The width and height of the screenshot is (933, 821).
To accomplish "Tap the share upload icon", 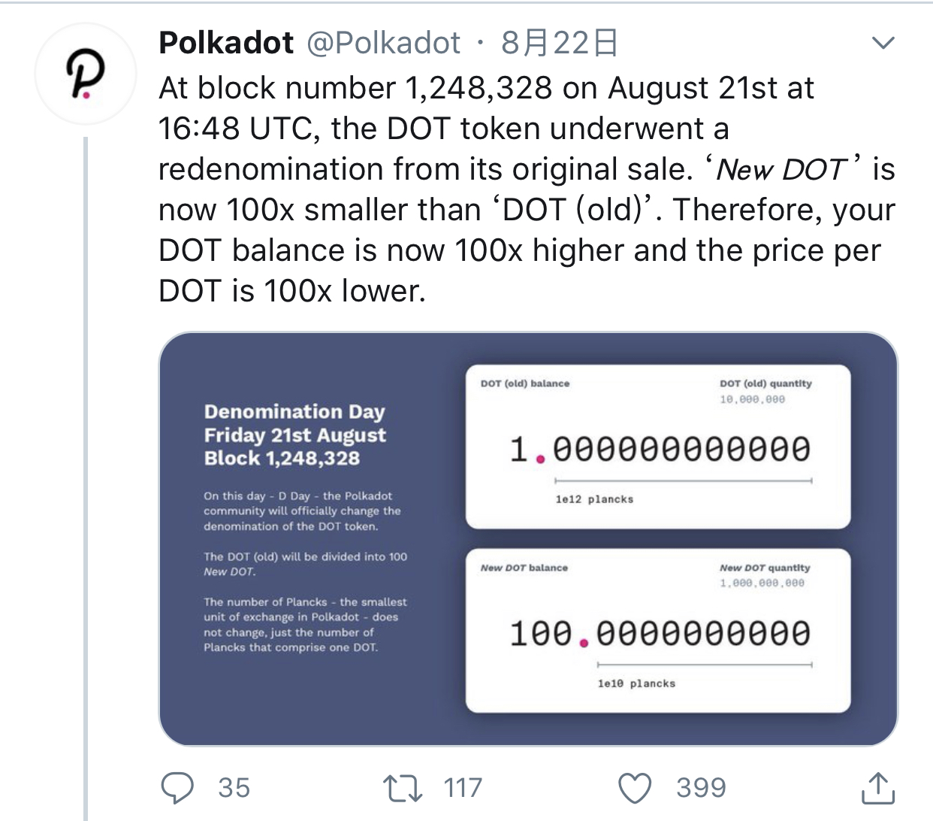I will click(877, 787).
